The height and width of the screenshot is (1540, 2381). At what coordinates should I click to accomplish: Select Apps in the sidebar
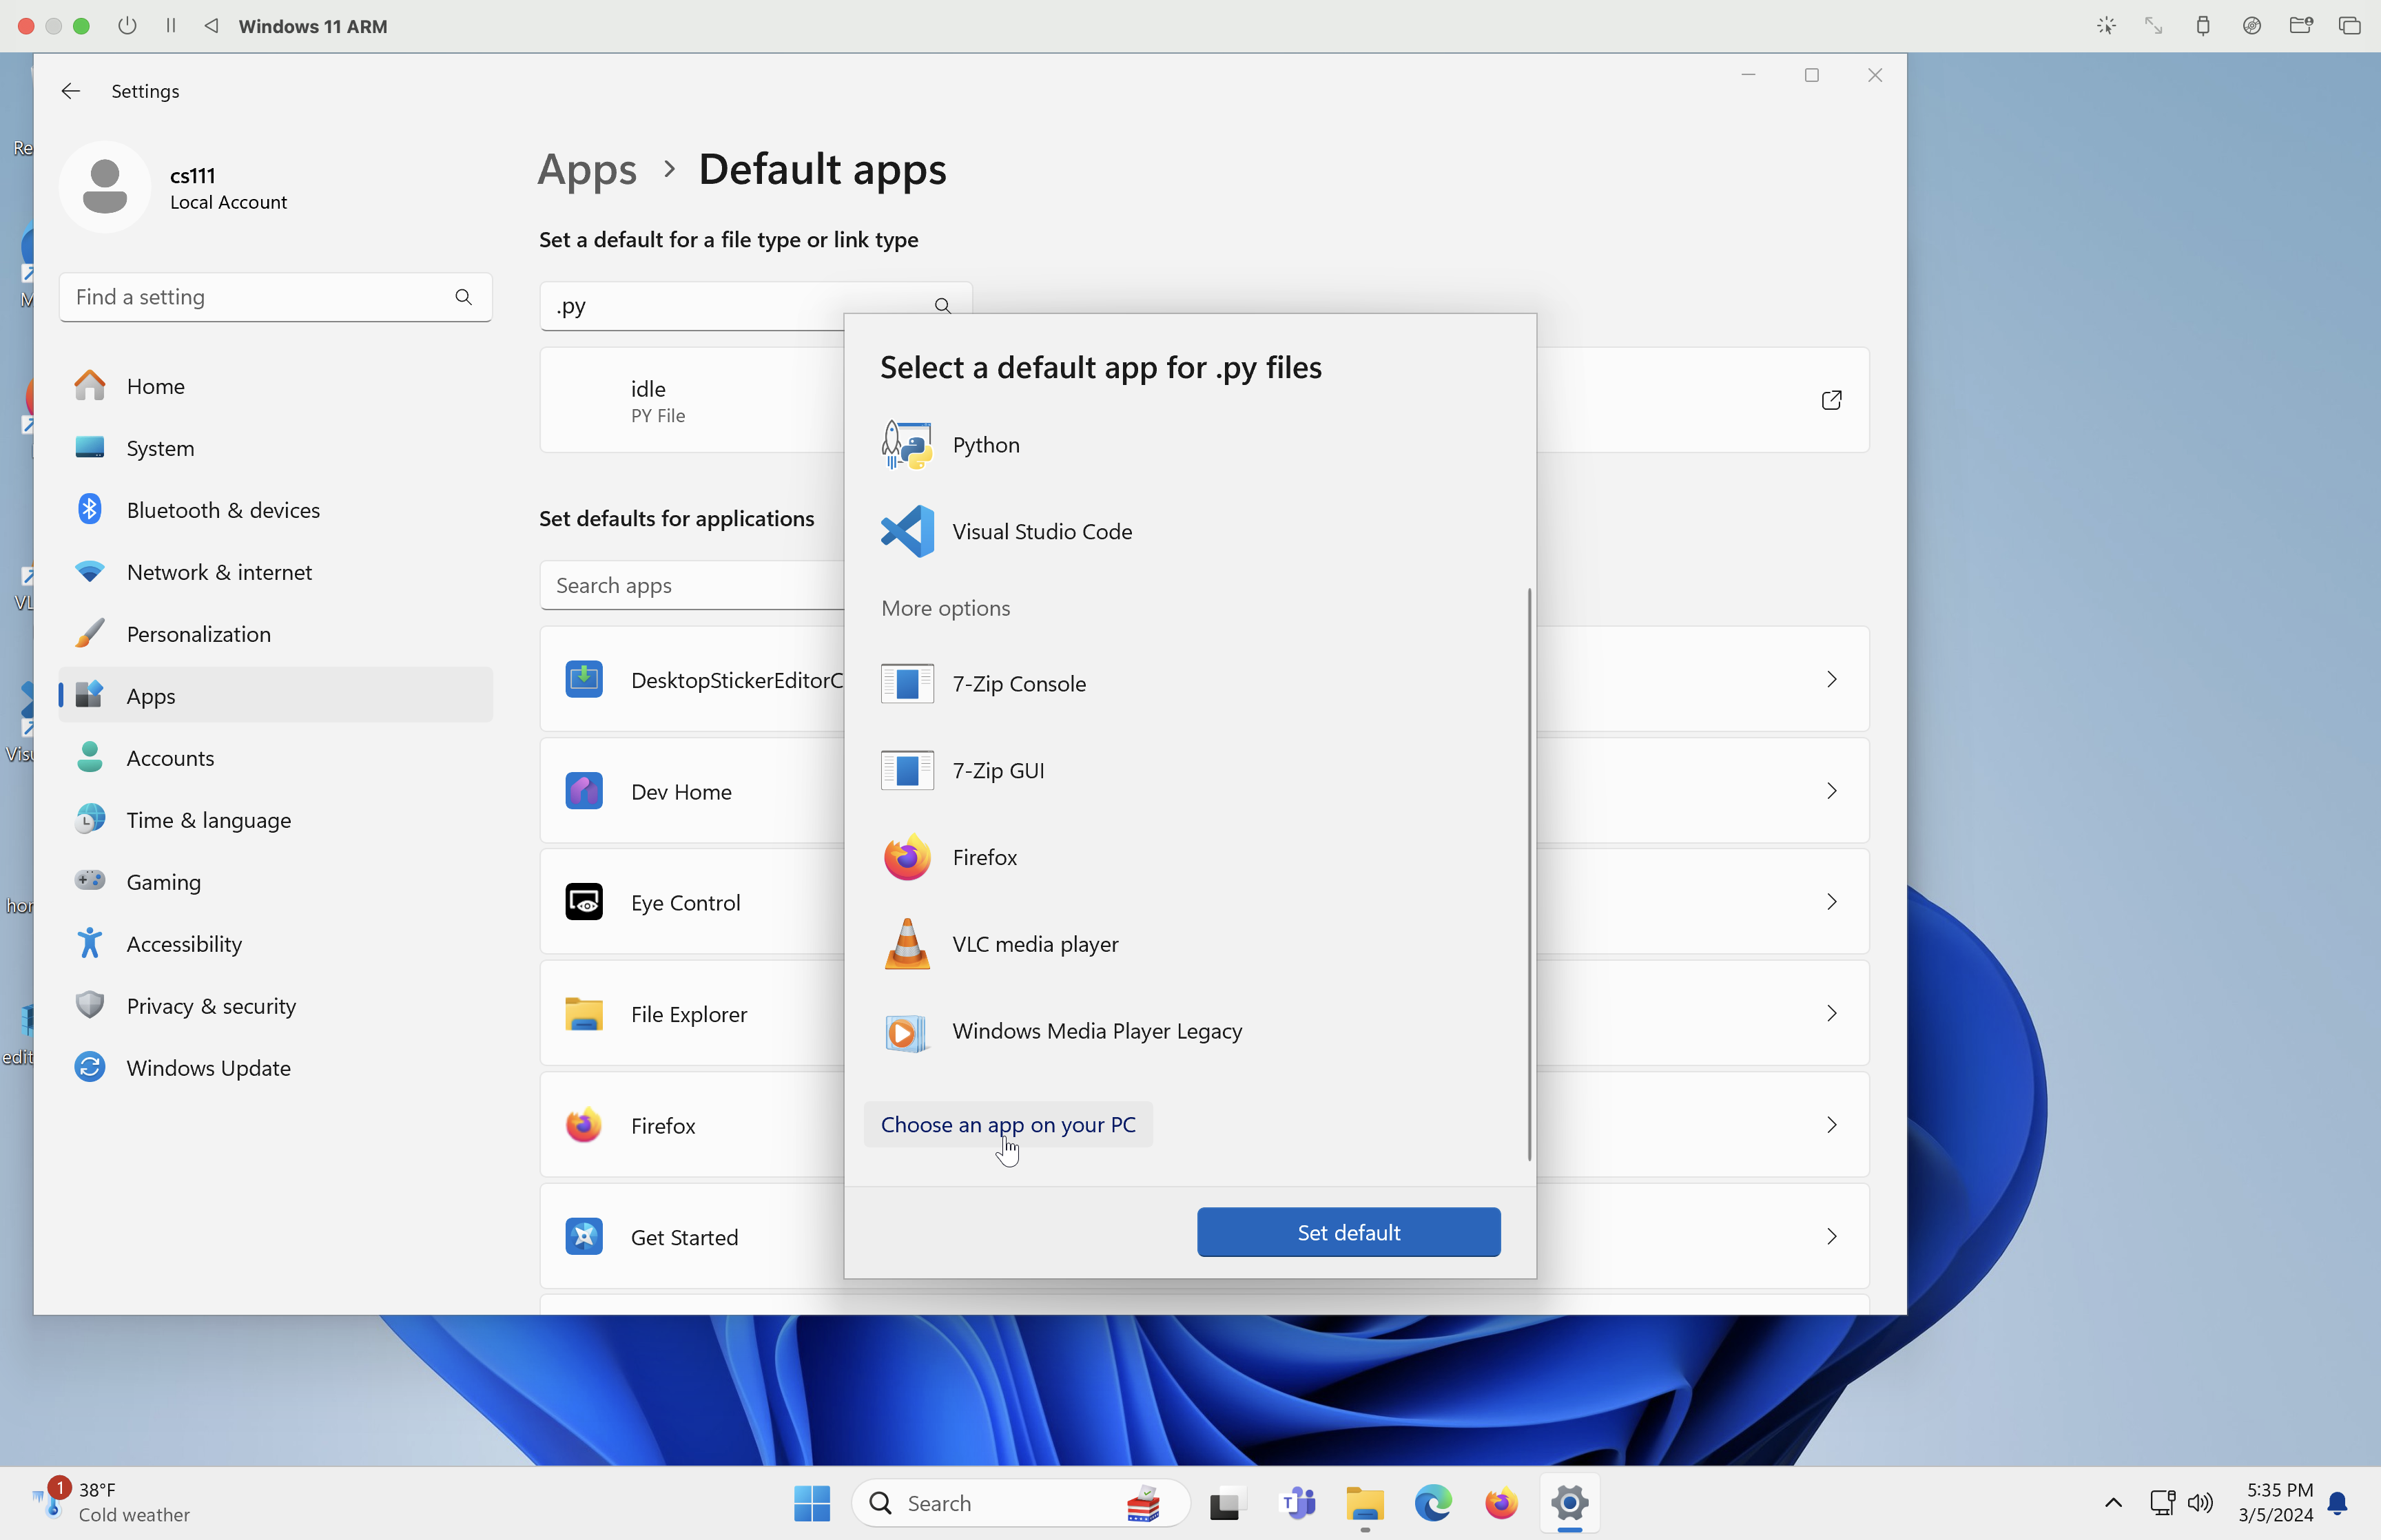(x=276, y=696)
